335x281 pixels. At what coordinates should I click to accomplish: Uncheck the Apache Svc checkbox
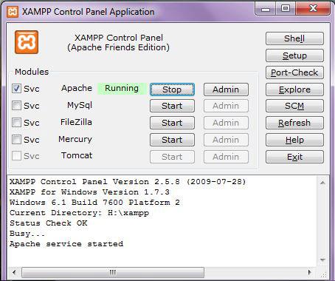point(16,89)
